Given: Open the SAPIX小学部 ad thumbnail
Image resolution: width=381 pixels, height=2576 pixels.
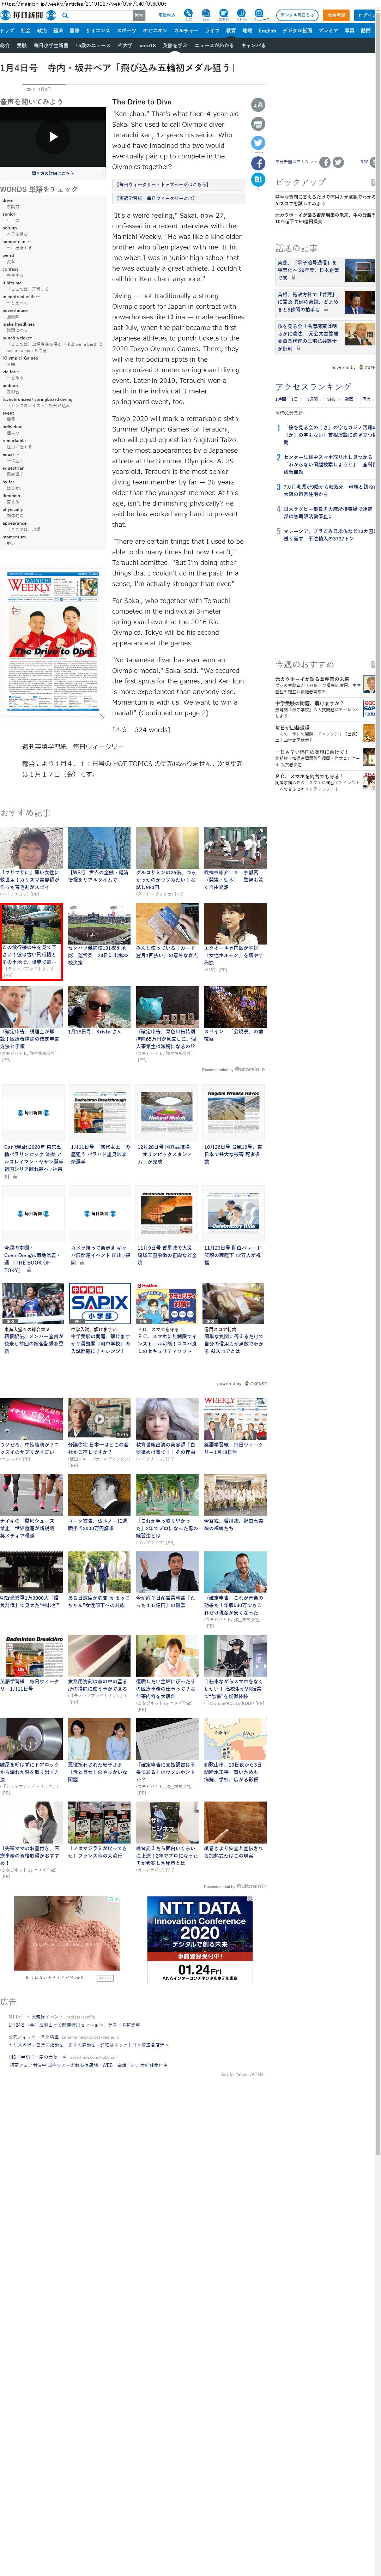Looking at the screenshot, I should coord(99,1304).
